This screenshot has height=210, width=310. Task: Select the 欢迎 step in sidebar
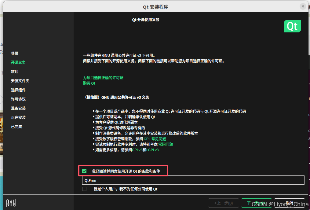[15, 72]
